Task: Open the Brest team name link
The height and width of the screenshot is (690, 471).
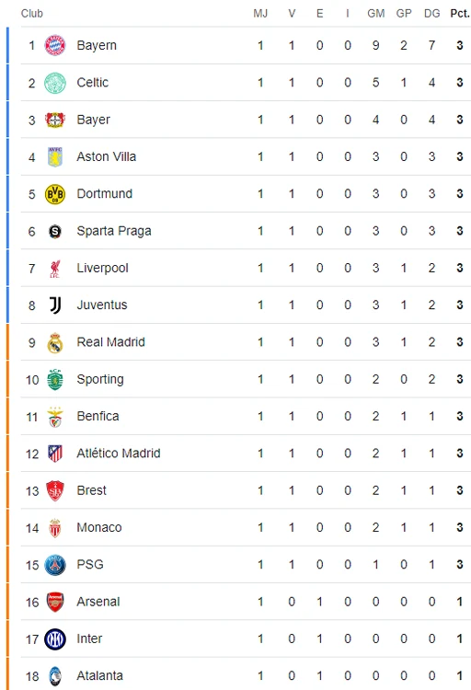Action: (x=92, y=490)
